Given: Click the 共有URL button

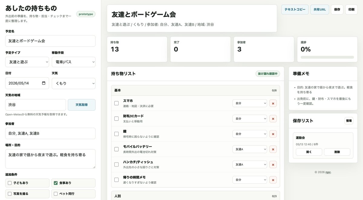Looking at the screenshot, I should 320,10.
